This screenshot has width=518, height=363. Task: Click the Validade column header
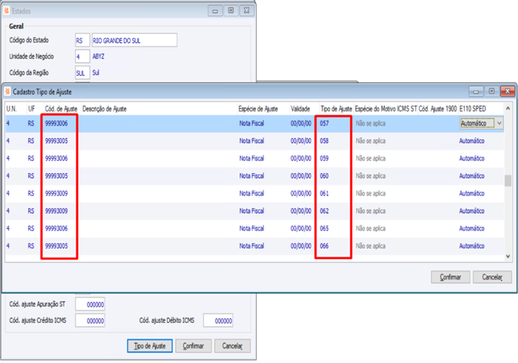pos(301,109)
